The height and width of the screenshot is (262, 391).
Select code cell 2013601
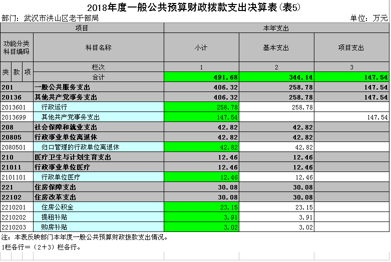[17, 107]
